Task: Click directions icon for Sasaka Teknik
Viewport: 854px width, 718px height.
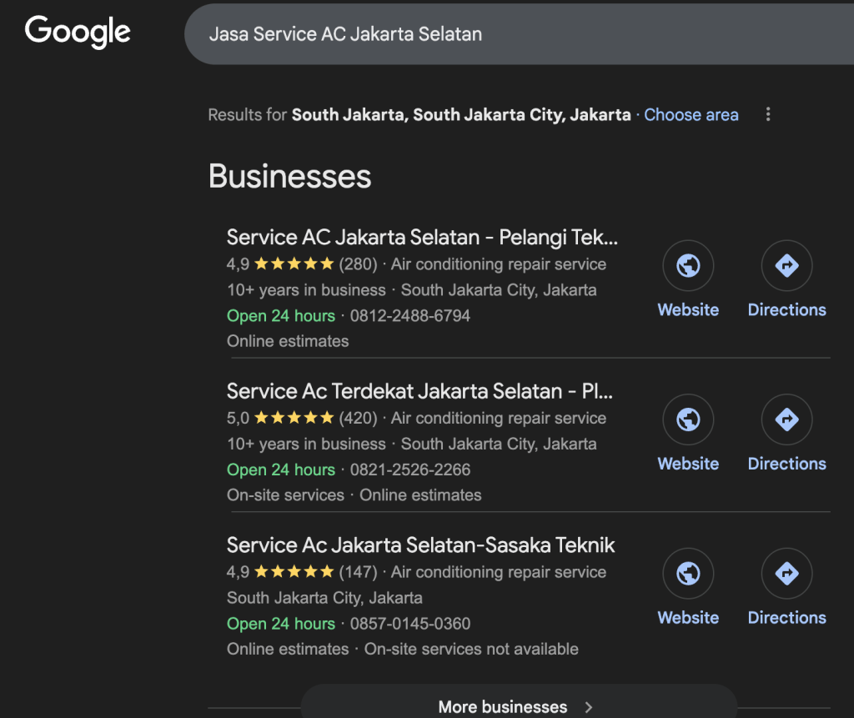Action: click(x=786, y=574)
